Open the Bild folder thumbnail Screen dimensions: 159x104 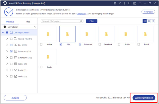click(68, 34)
